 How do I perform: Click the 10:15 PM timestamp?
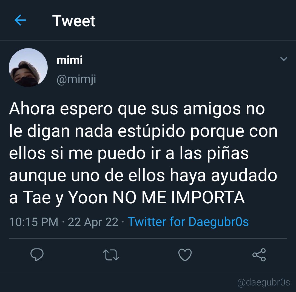pos(34,222)
